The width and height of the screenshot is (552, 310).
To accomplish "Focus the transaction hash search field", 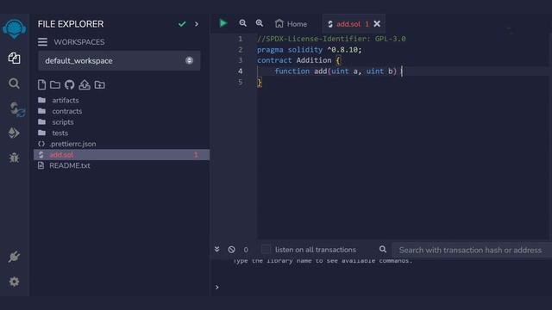I will click(x=472, y=251).
